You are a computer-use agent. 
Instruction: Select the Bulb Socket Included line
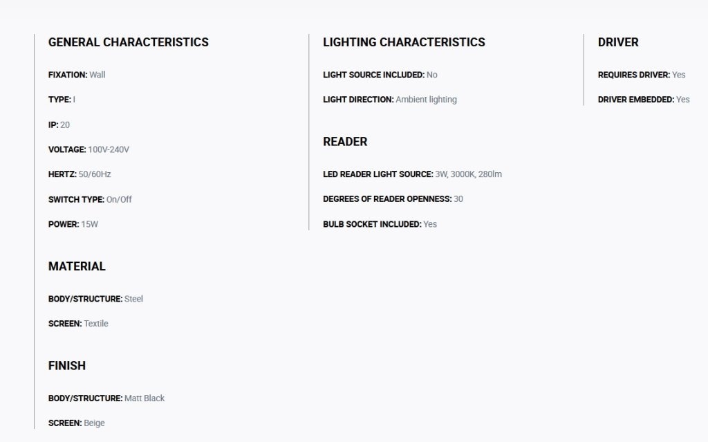point(380,224)
